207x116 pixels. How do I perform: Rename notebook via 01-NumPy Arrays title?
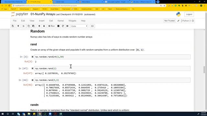(x=43, y=14)
